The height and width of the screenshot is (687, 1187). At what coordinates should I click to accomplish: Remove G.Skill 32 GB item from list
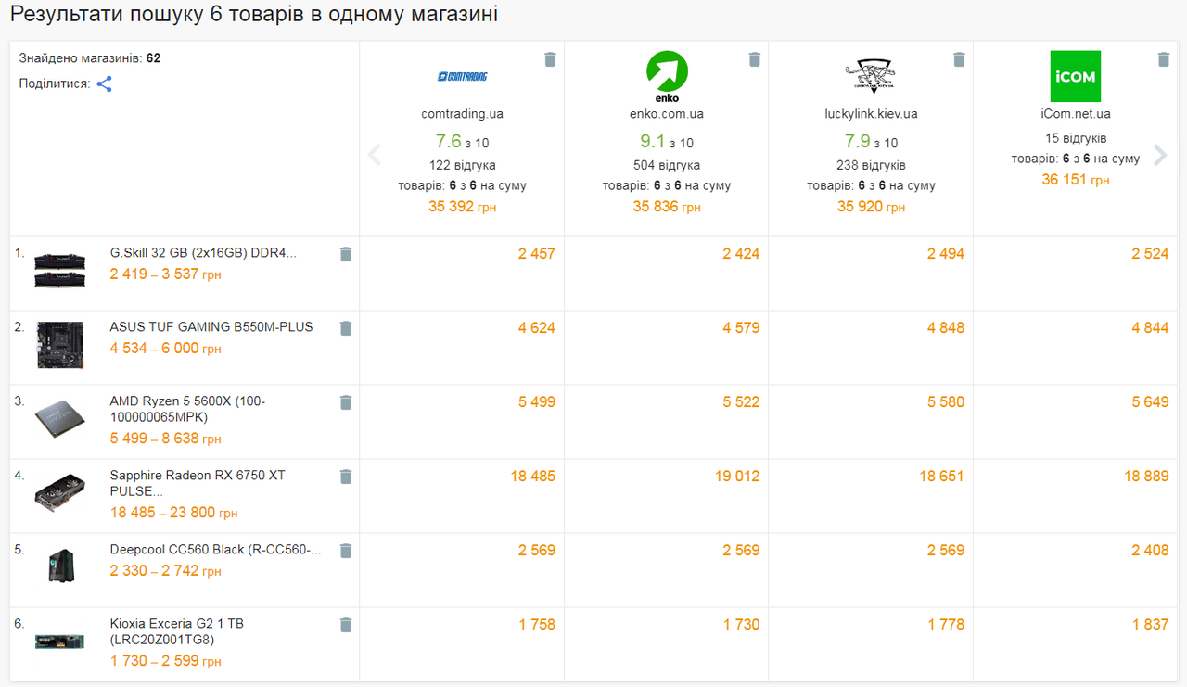pos(346,254)
